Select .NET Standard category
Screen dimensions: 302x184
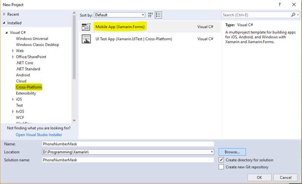click(x=28, y=69)
